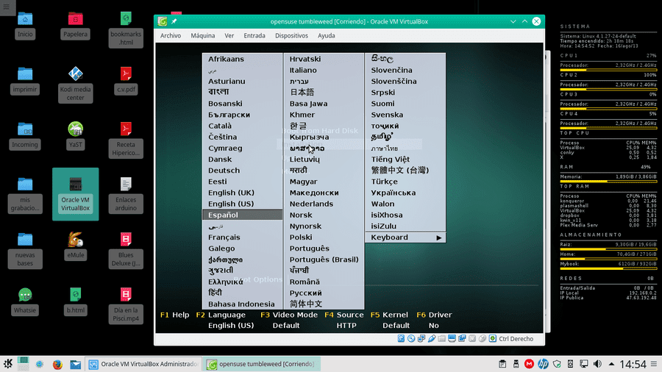Choose isiZulu in the language list

tap(405, 226)
